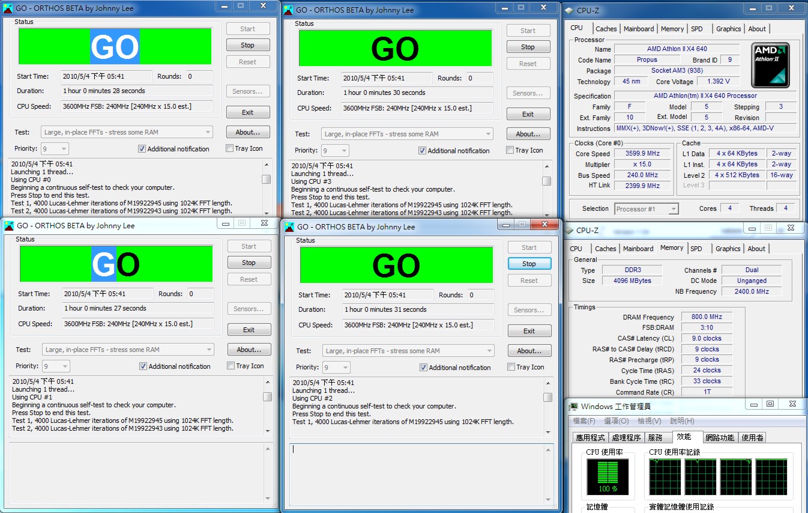Click log scroll-down arrow in ORTHOS CPU #1 window
The height and width of the screenshot is (513, 808).
coord(267,431)
